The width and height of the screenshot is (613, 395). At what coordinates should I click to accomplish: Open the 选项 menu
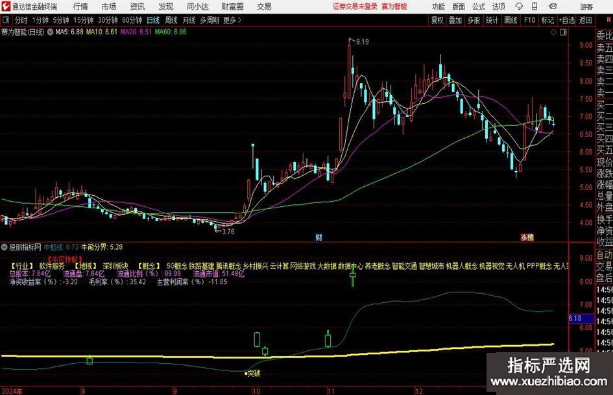(498, 6)
